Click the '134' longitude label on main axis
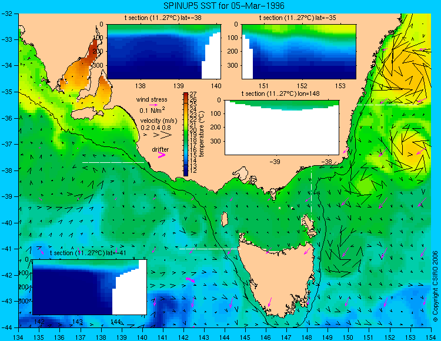The image size is (441, 341). pos(19,337)
